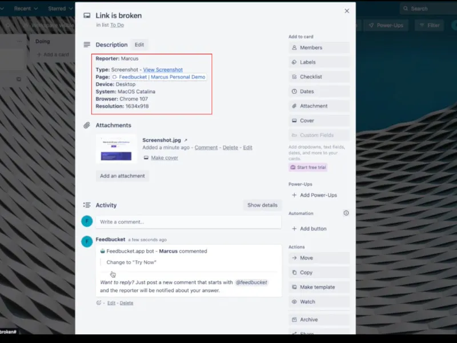Expand the Recent dropdown in header
457x343 pixels.
point(26,9)
